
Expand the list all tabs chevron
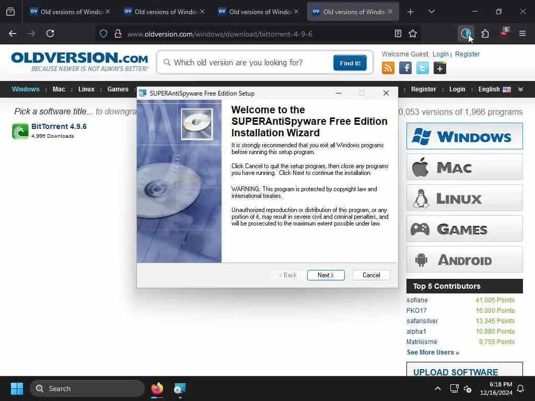click(431, 12)
